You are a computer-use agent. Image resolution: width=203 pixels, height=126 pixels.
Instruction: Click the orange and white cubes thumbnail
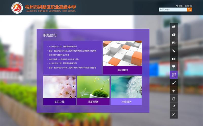[x=123, y=53]
